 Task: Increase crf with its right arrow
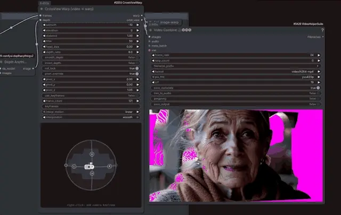(319, 82)
